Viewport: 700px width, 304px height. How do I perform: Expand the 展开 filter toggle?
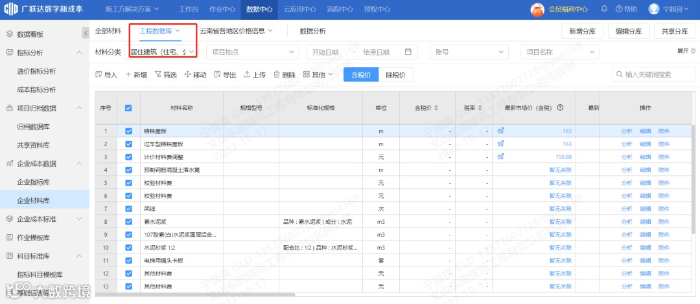click(686, 51)
